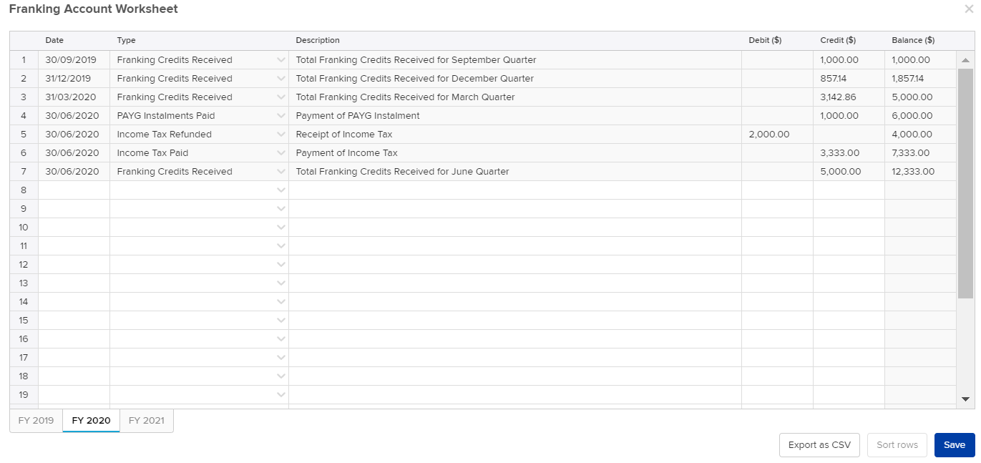Click empty description field in row 8
Viewport: 981px width, 463px height.
[515, 190]
